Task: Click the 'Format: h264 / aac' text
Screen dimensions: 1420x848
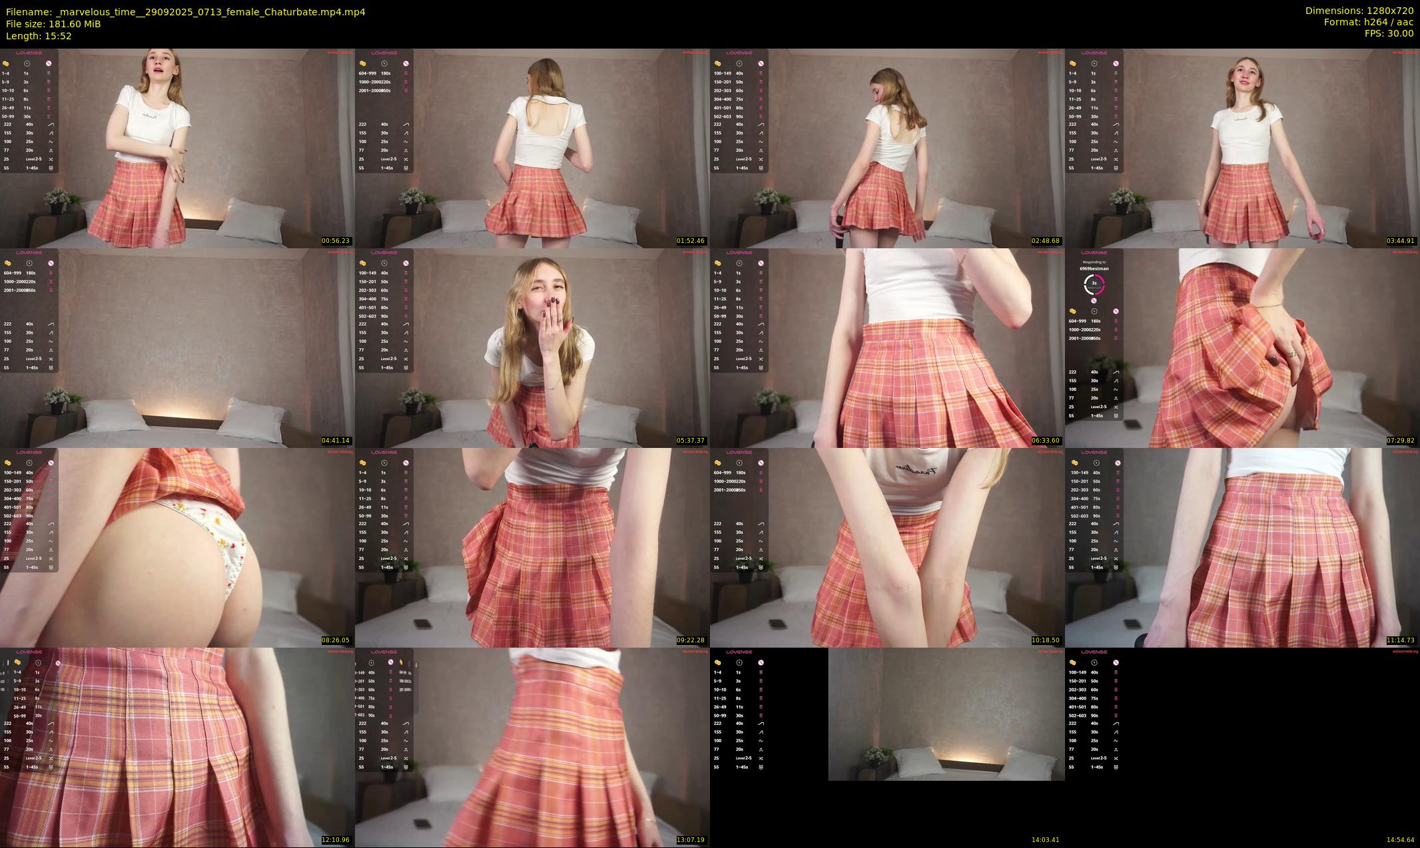Action: tap(1369, 22)
